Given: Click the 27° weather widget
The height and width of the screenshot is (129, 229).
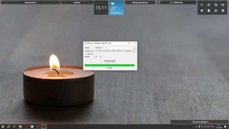Looking at the screenshot, I should tap(117, 8).
